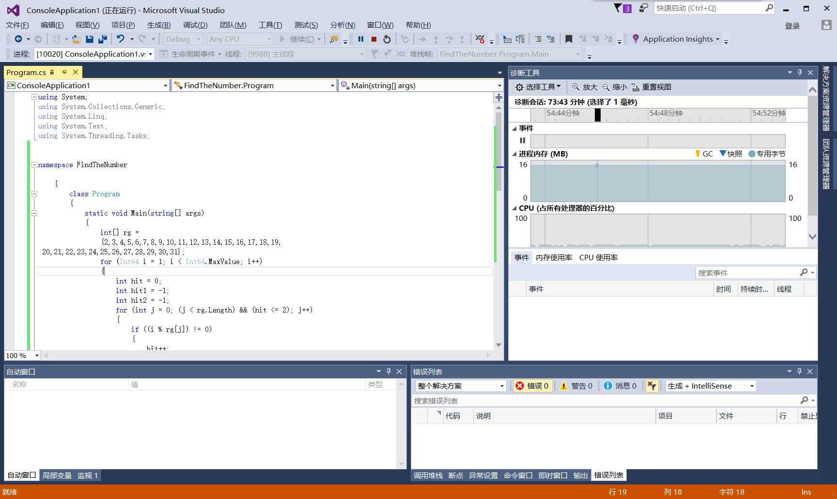
Task: Open the 解决方案资源管理器 side tab
Action: [826, 98]
